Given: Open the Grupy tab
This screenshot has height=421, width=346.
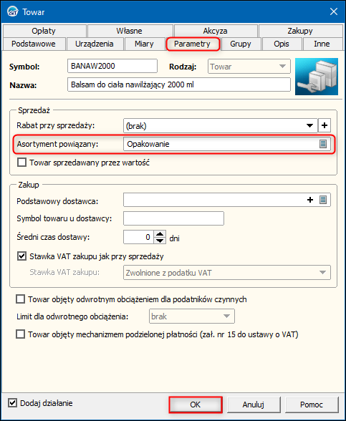Looking at the screenshot, I should 241,44.
